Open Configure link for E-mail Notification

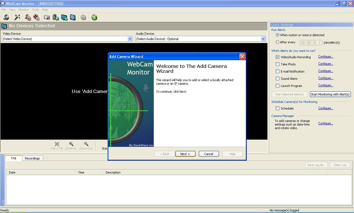tap(326, 71)
